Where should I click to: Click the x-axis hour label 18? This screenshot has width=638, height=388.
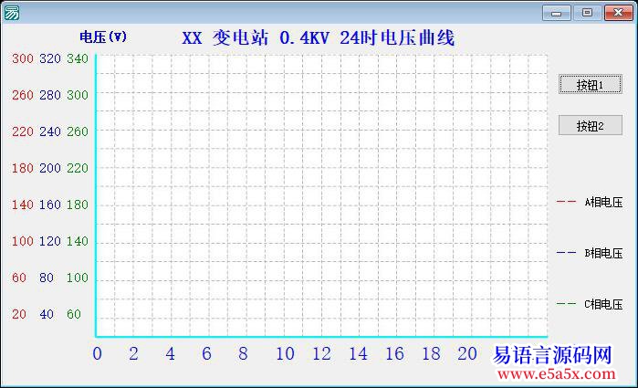[432, 354]
